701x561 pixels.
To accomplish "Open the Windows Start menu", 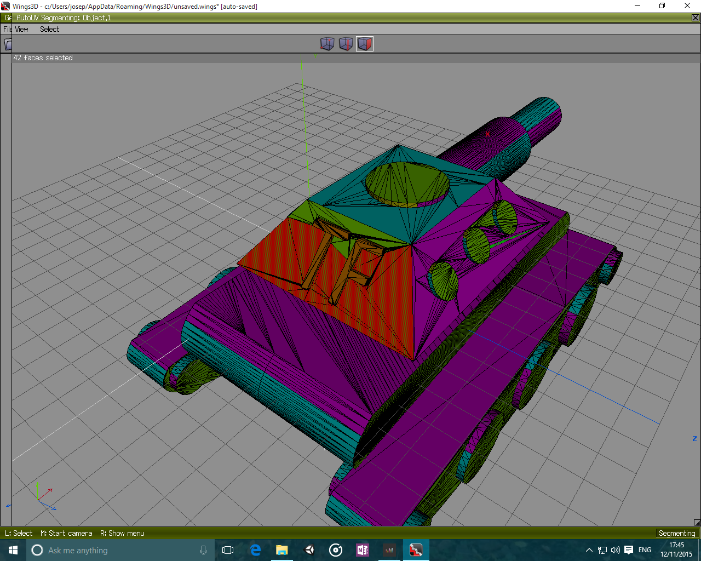I will 13,550.
